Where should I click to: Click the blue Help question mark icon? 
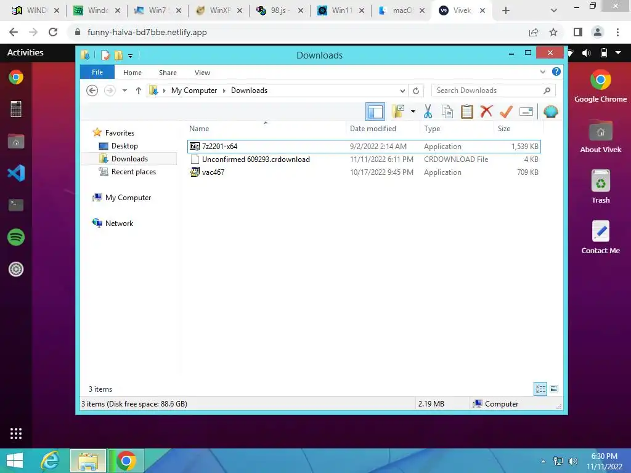coord(556,71)
